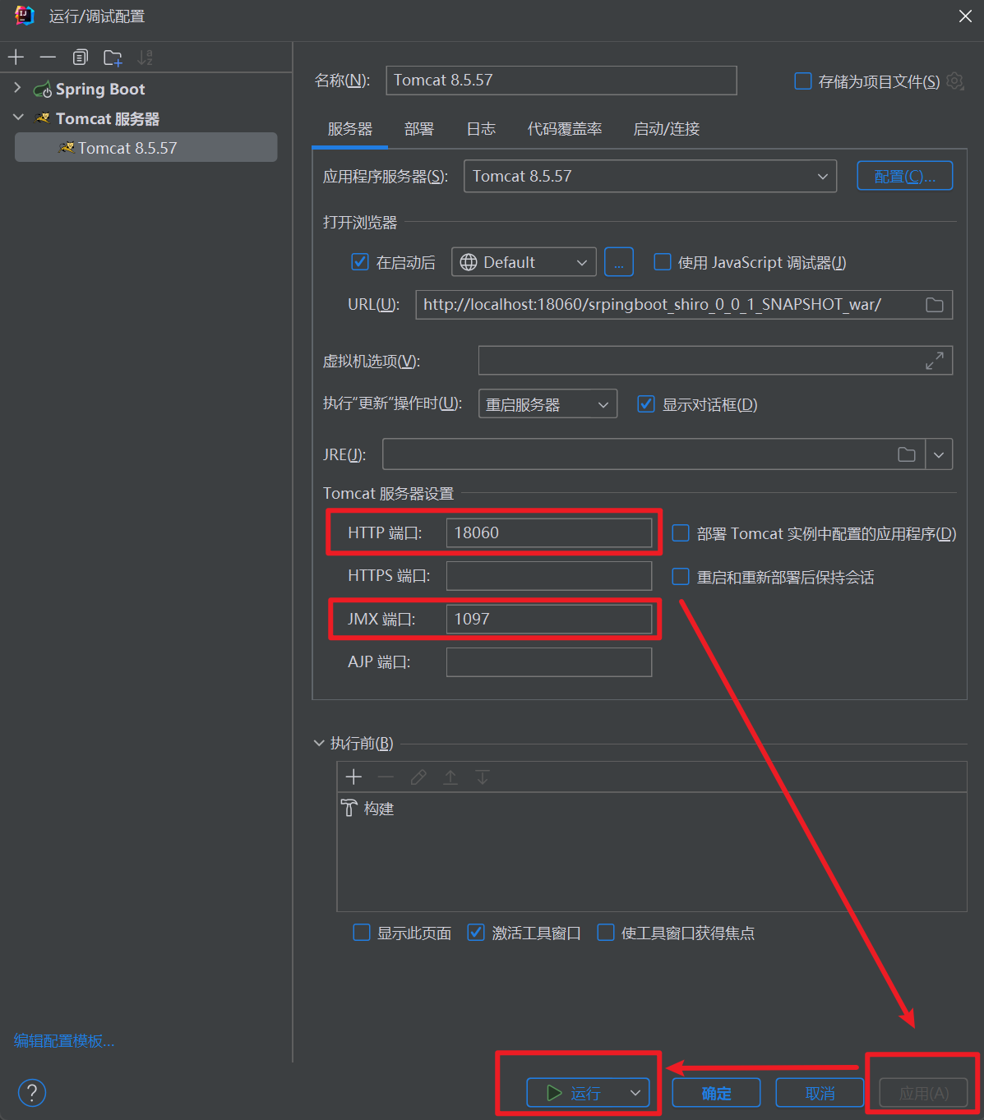
Task: Select Tomcat 8.5.57 configuration in tree
Action: click(x=146, y=148)
